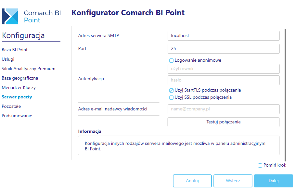
Task: Click the Wstecz button
Action: coord(233,181)
